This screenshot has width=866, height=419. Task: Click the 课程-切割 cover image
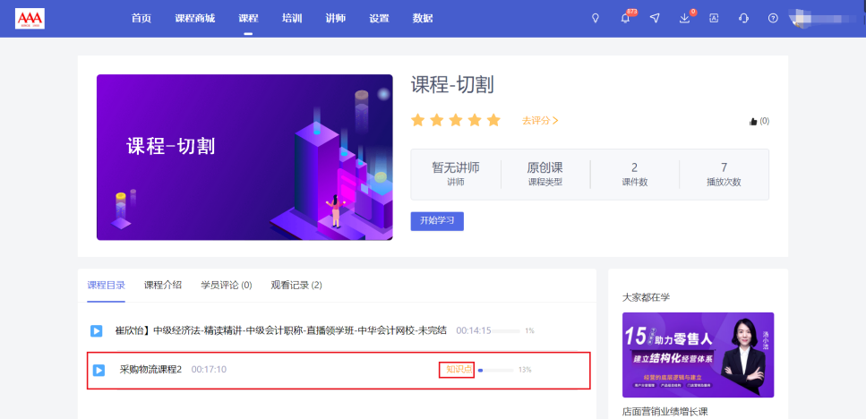[244, 158]
